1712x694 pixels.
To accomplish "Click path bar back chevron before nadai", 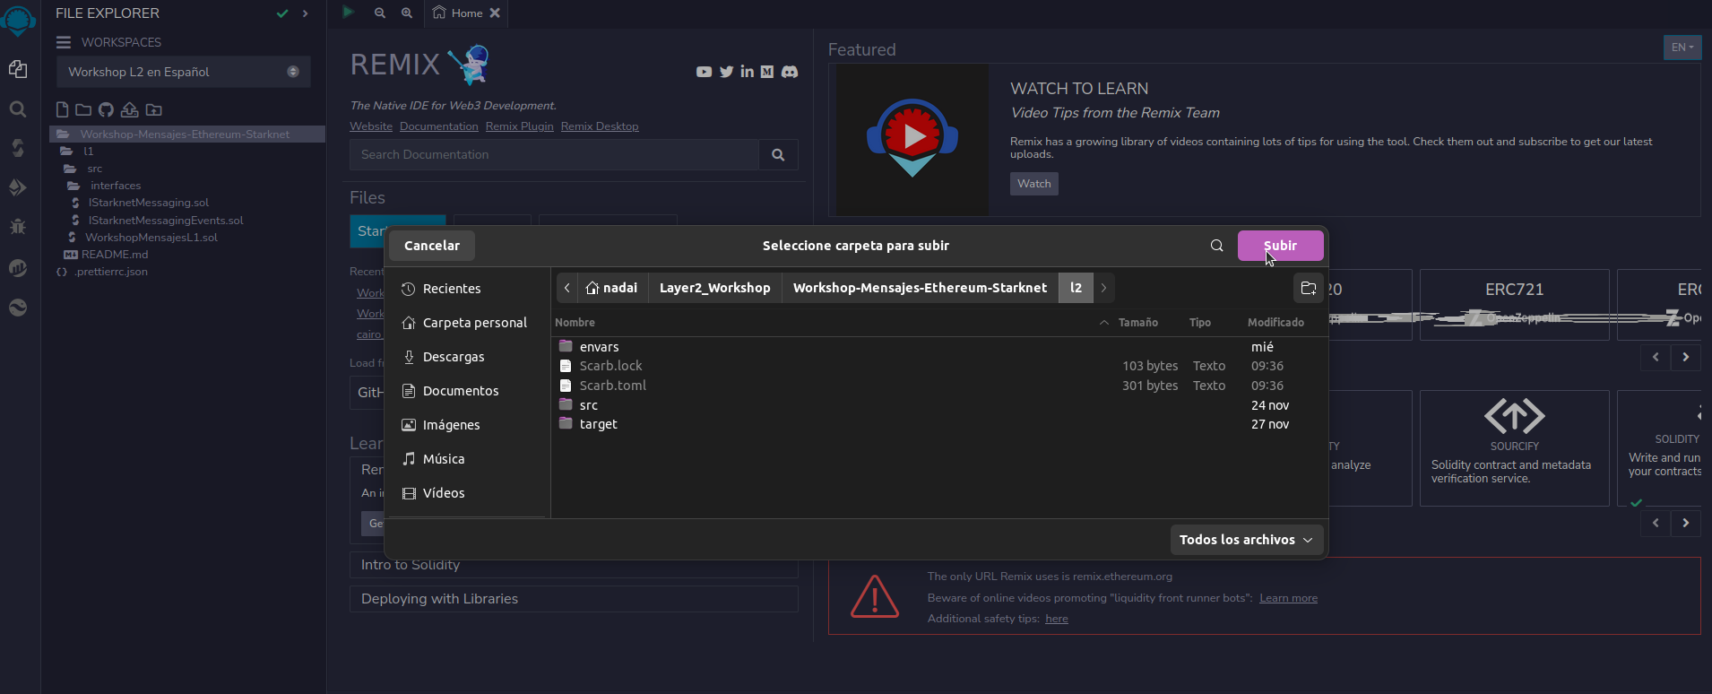I will tap(567, 288).
